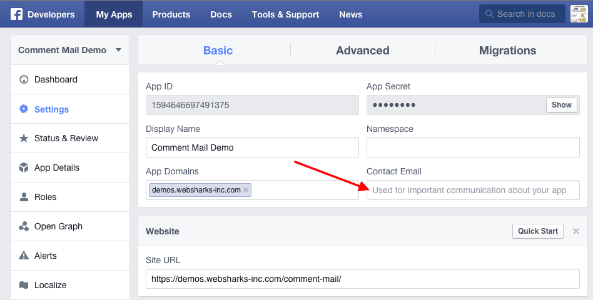This screenshot has width=593, height=300.
Task: Open the Localize page
Action: 50,285
